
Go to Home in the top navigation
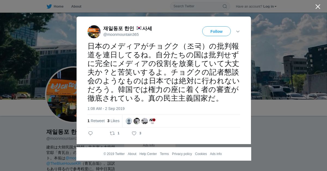[x=59, y=7]
